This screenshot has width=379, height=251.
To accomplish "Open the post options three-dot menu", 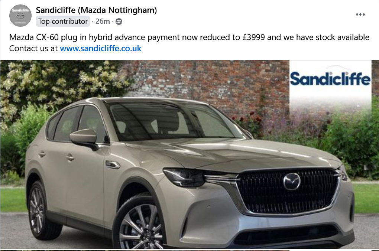I will 360,14.
